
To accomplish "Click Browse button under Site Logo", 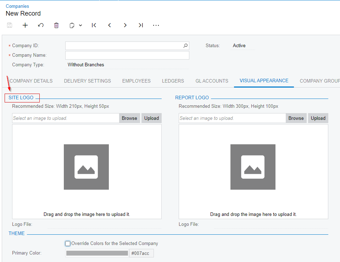I will [x=129, y=118].
